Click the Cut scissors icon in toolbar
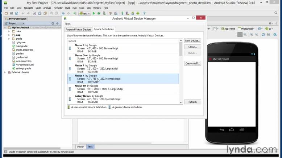Viewport: 282px width, 158px height. tap(35, 13)
